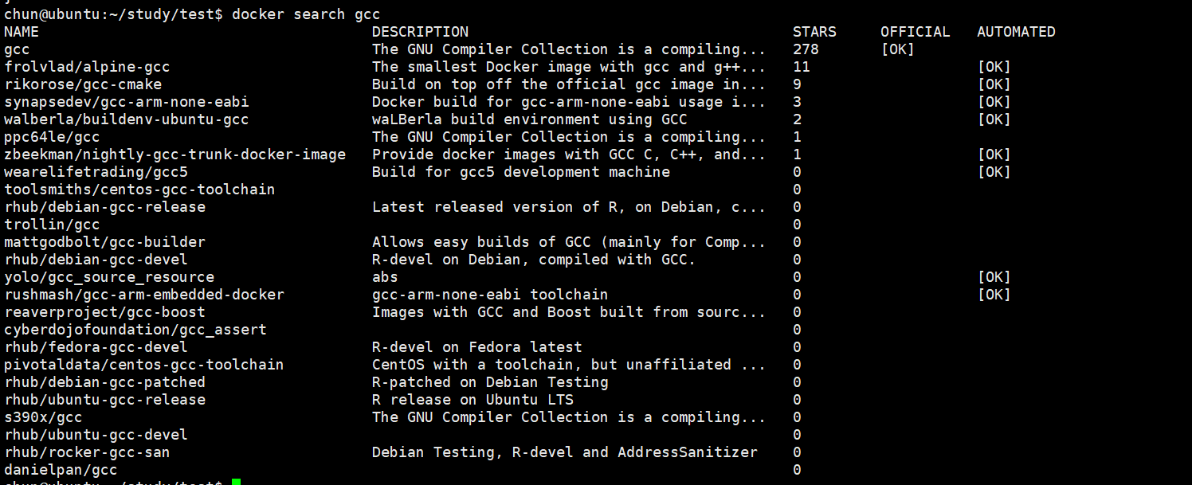Select the official gcc image name

[x=17, y=49]
